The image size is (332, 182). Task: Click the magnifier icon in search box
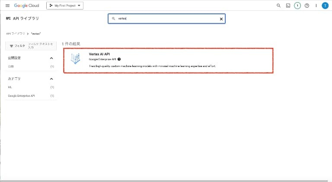pos(114,19)
